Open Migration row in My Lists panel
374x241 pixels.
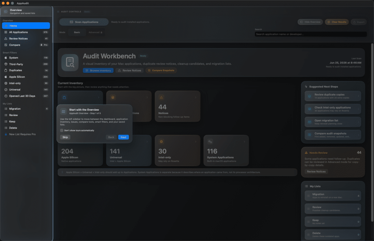pyautogui.click(x=333, y=196)
